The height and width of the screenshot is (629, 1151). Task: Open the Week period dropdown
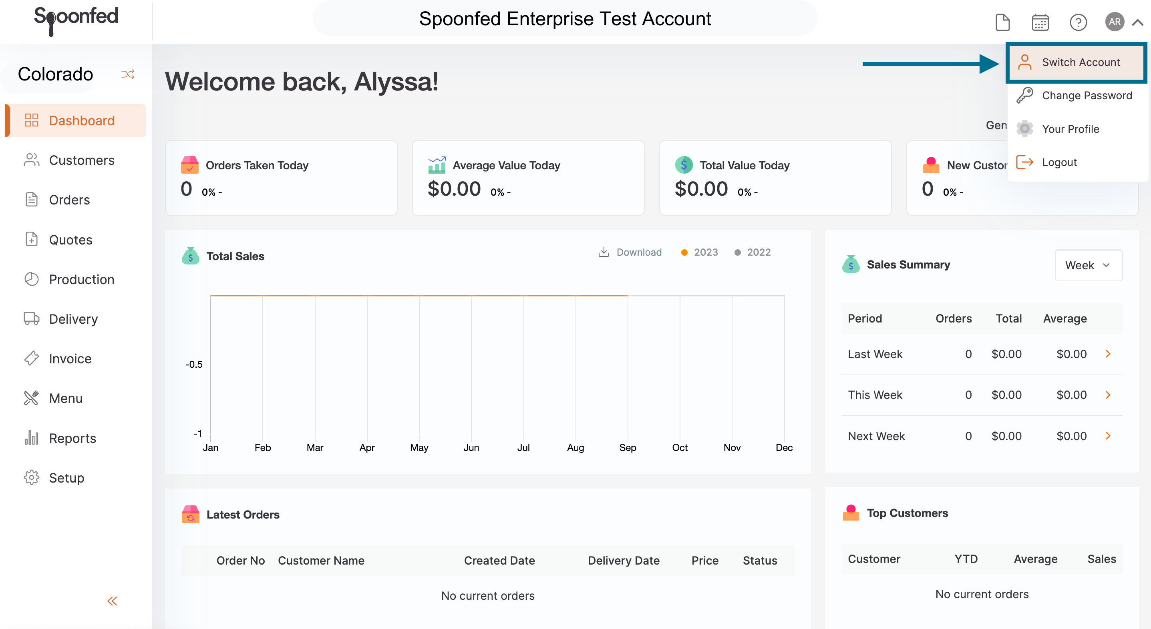[1089, 265]
